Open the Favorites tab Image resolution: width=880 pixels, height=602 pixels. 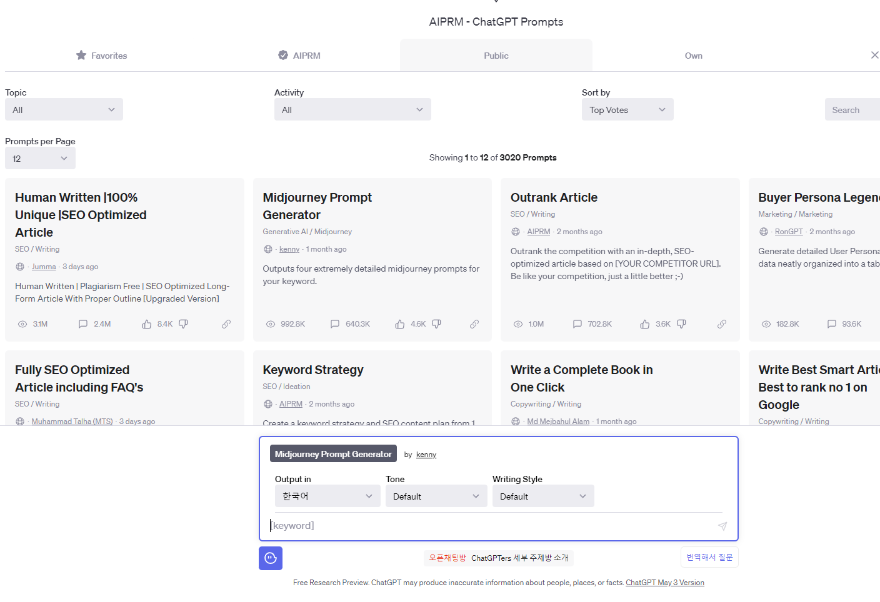coord(101,56)
